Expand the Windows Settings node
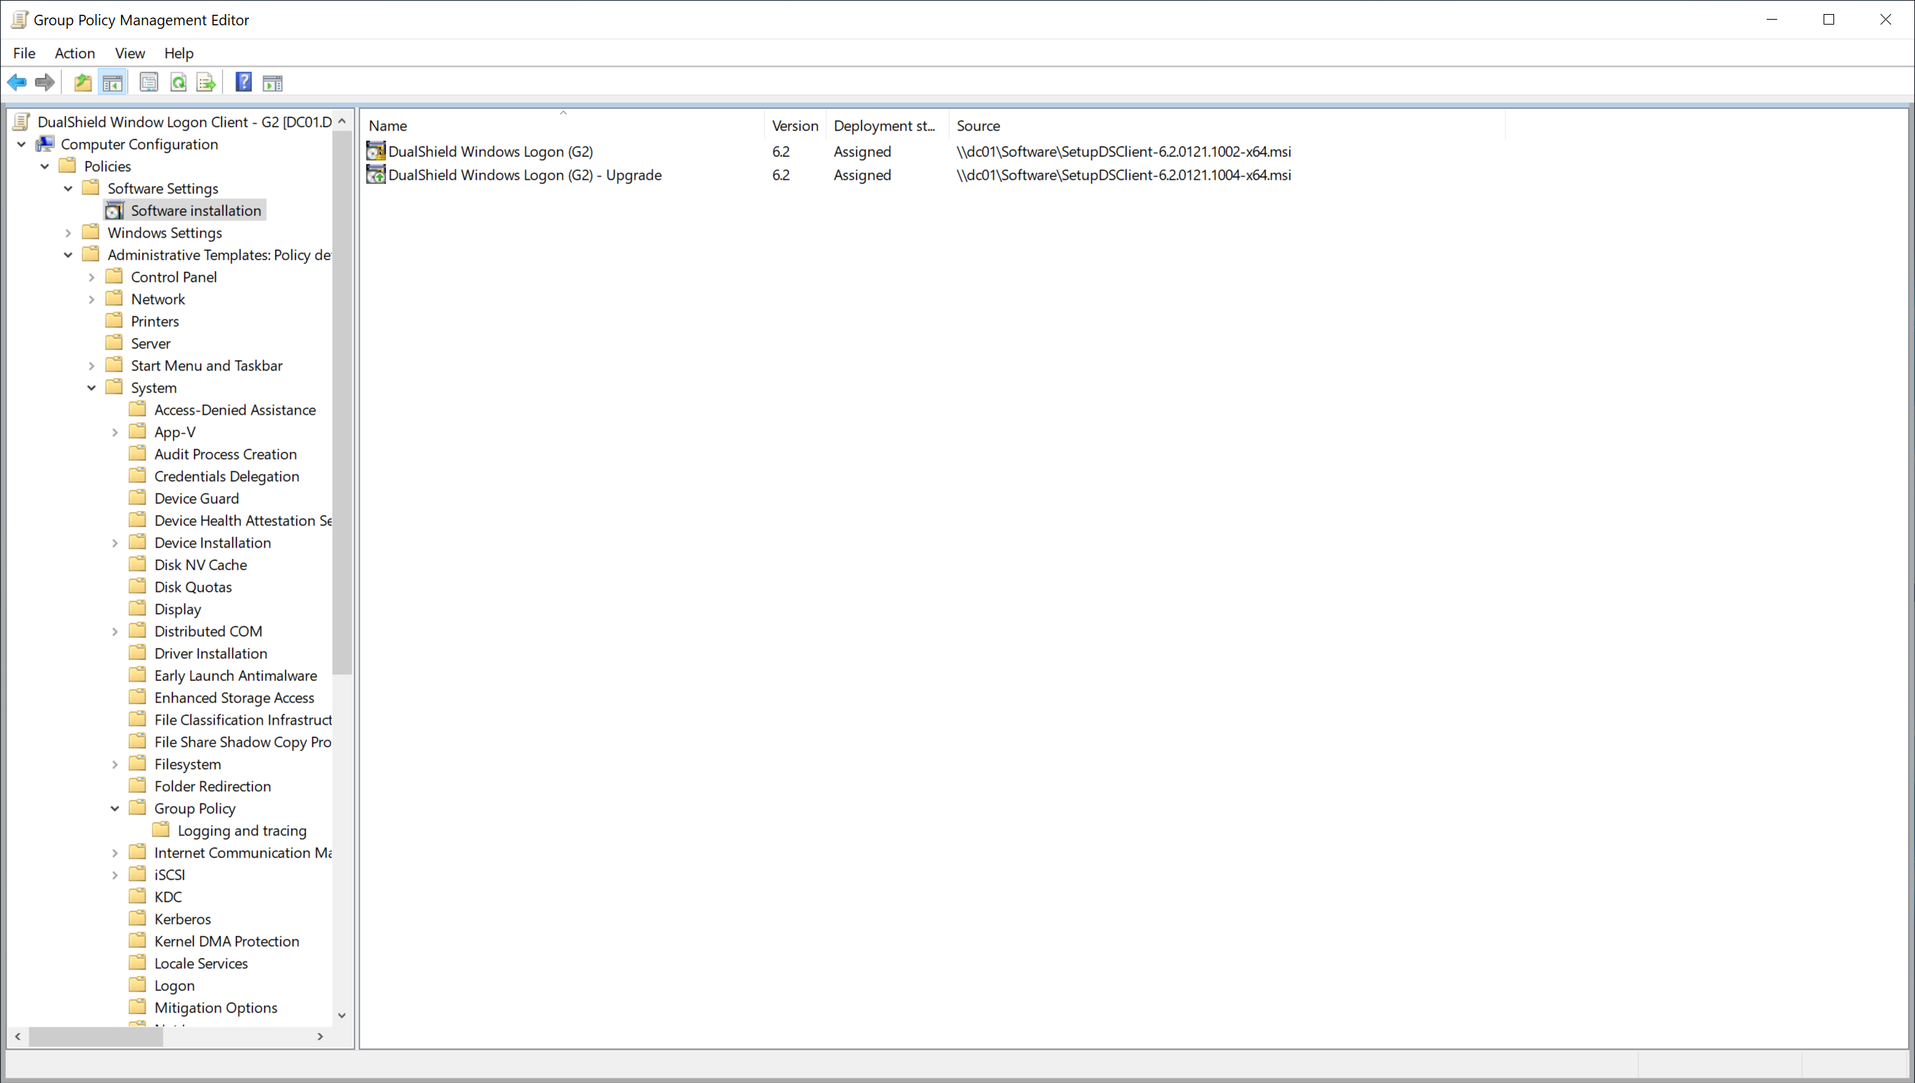Viewport: 1915px width, 1083px height. tap(68, 233)
